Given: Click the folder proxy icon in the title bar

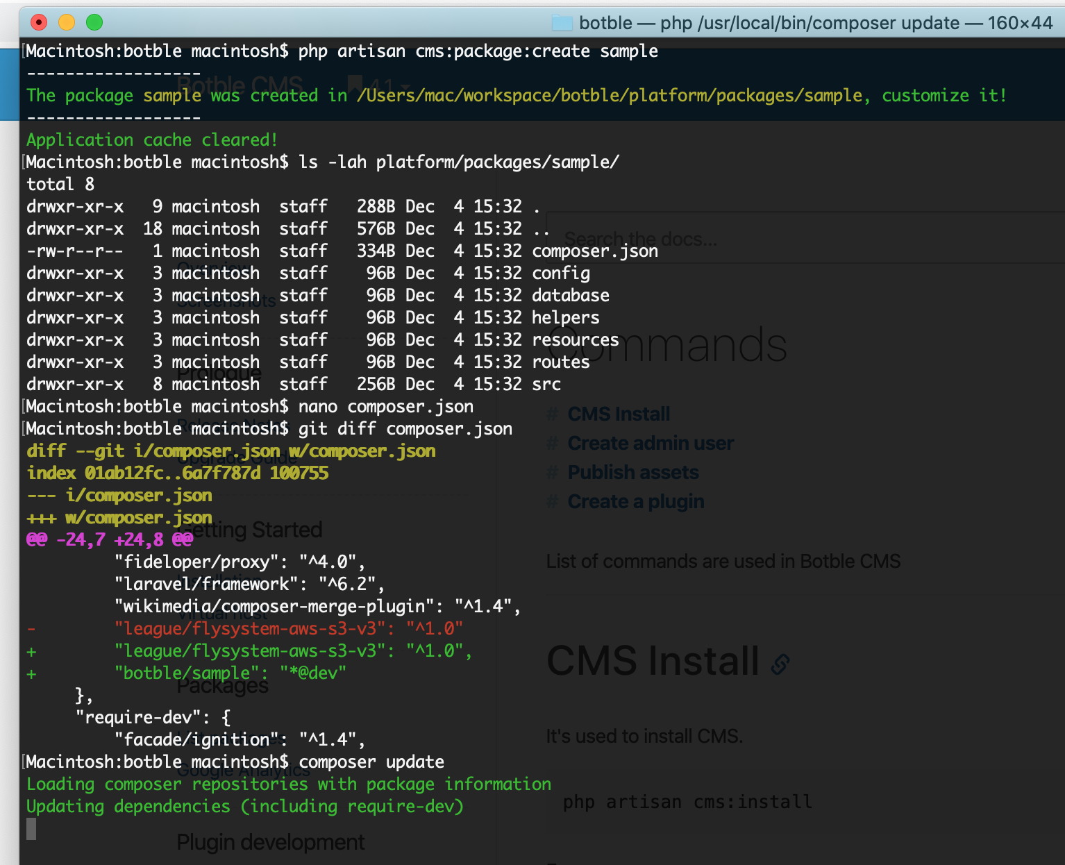Looking at the screenshot, I should click(x=562, y=23).
